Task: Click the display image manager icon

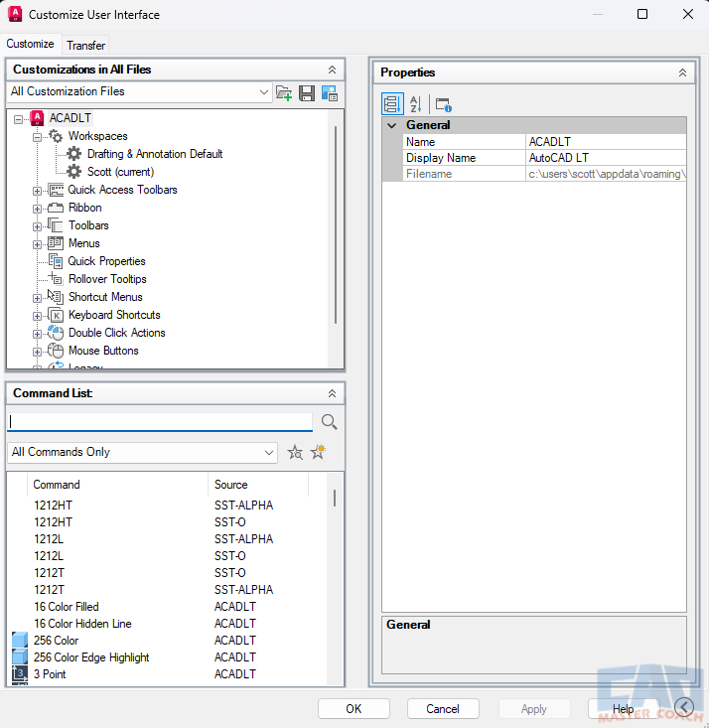Action: (330, 92)
